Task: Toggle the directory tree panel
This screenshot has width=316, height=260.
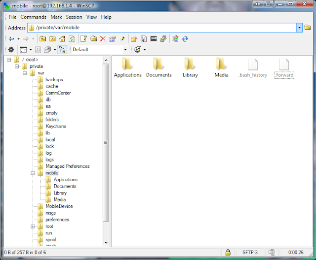Action: click(62, 50)
